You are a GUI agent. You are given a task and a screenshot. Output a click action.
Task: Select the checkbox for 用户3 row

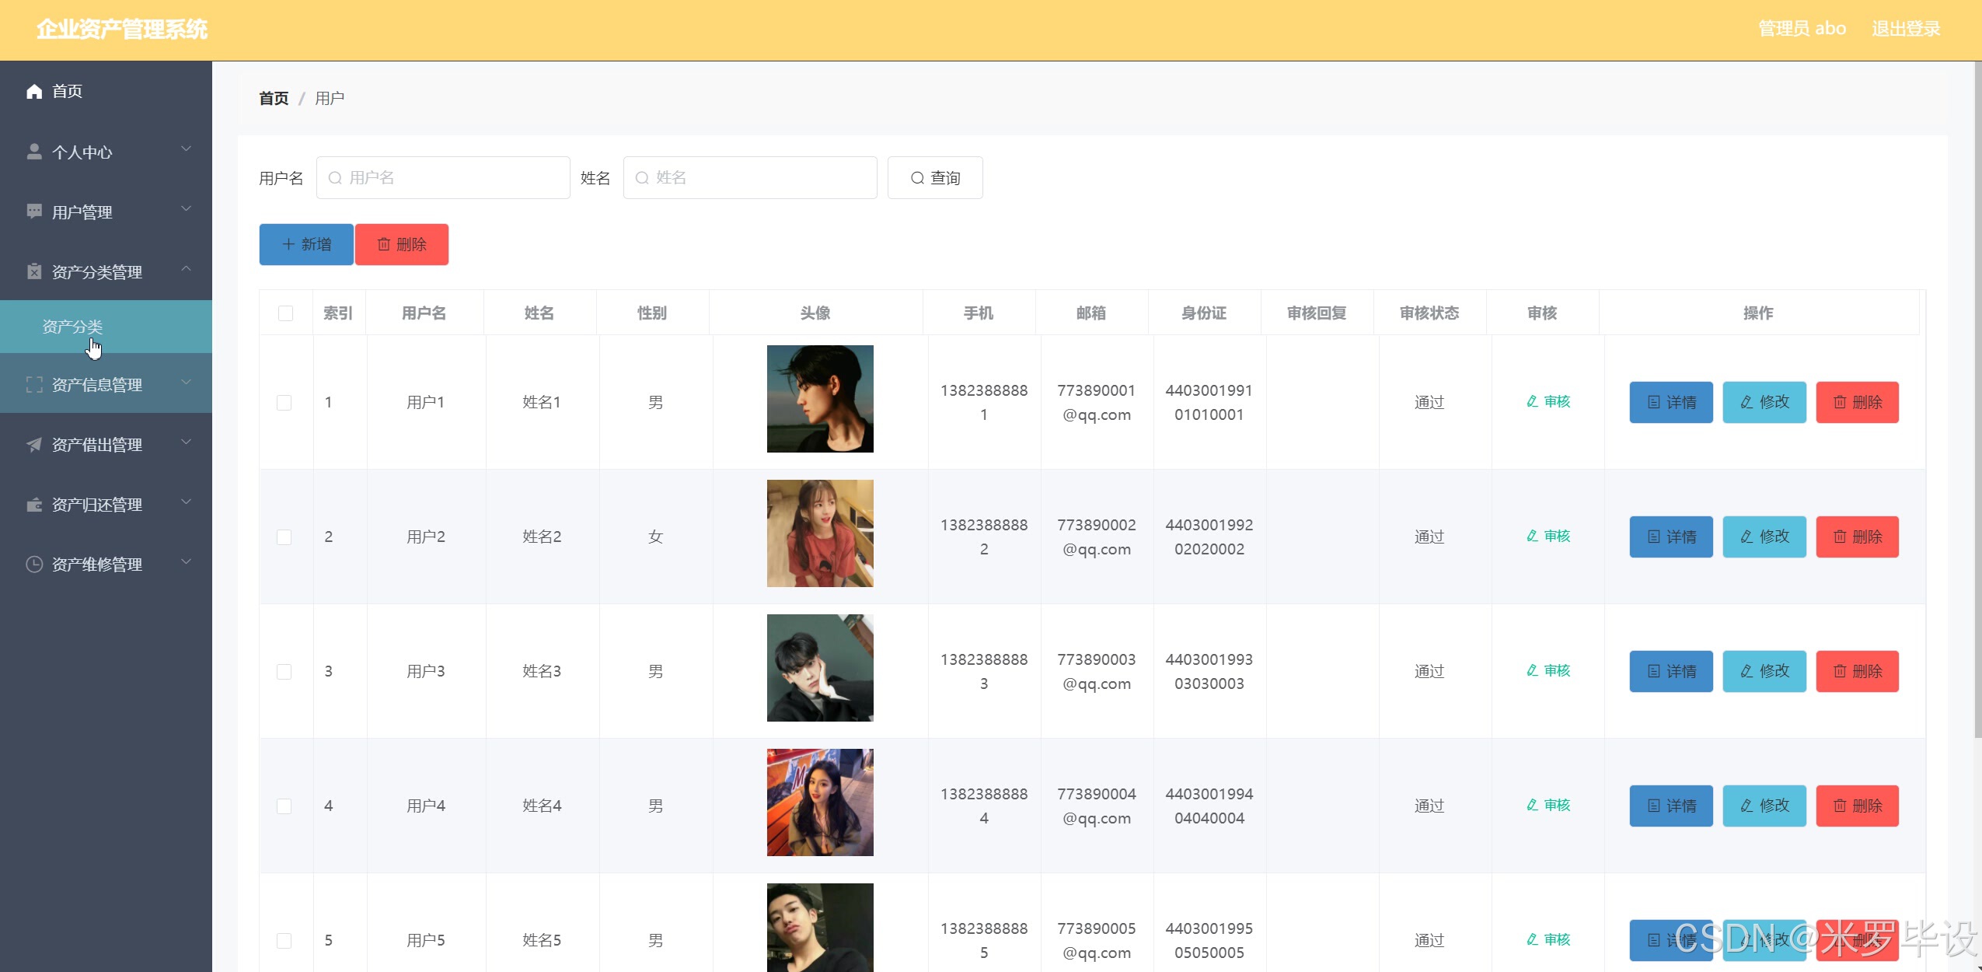coord(284,672)
